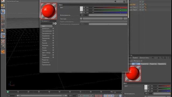Click the lock icon in attribute manager toolbar
This screenshot has width=172, height=97.
pos(165,58)
